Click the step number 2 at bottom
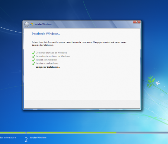 tap(26, 140)
